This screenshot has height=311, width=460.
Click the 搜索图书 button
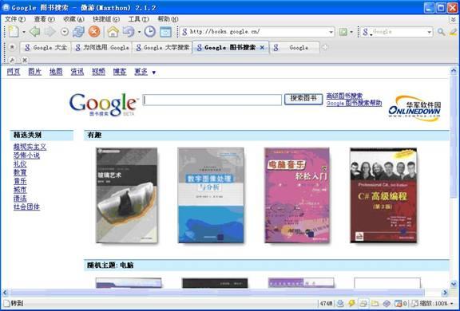tap(303, 99)
